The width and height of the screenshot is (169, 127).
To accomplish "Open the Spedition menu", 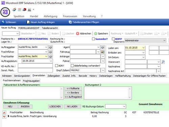I will click(x=19, y=16).
